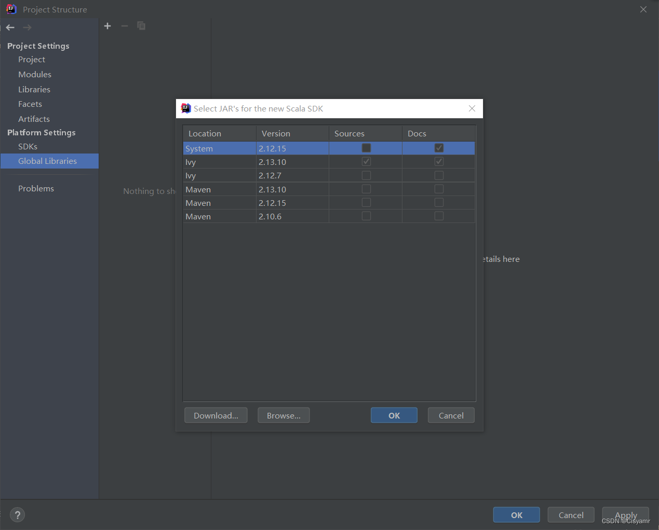
Task: Select the Ivy row with version 2.13.10
Action: coord(329,162)
